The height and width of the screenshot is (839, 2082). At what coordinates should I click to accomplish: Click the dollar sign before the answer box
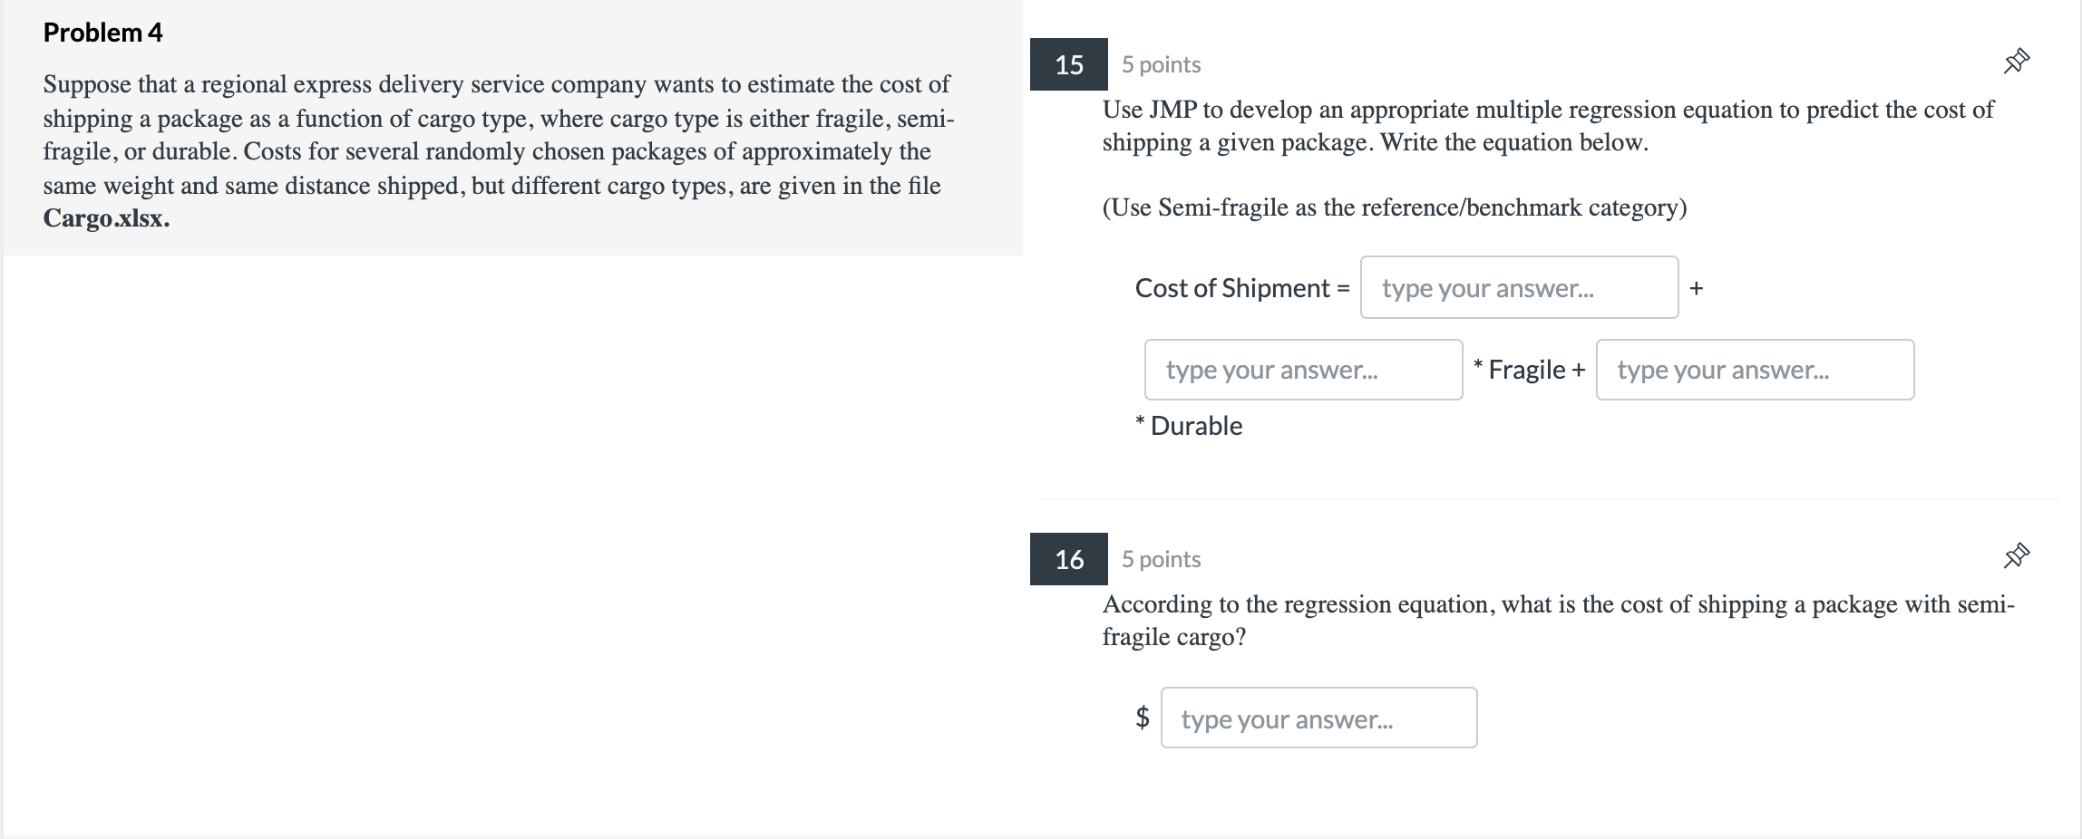pyautogui.click(x=1143, y=718)
